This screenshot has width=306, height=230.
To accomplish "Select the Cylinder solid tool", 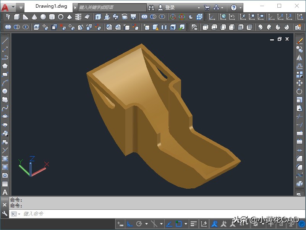I will [52, 17].
